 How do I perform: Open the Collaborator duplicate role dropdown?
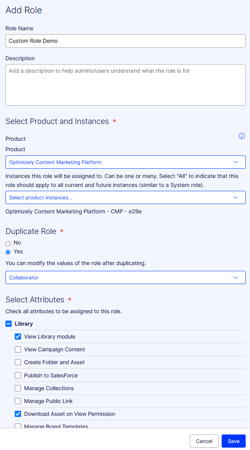pos(125,277)
